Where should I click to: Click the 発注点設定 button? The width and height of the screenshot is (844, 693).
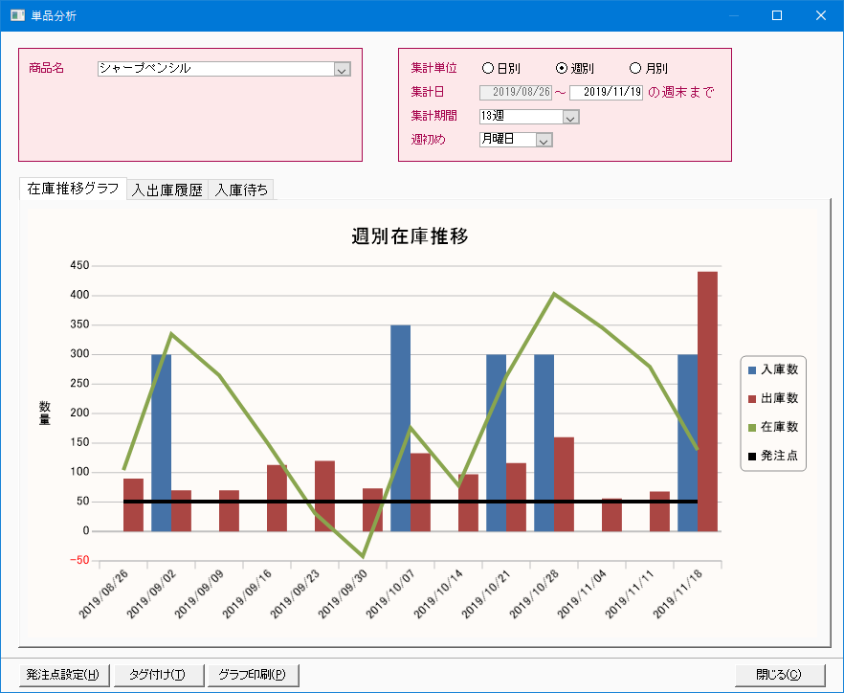(63, 675)
